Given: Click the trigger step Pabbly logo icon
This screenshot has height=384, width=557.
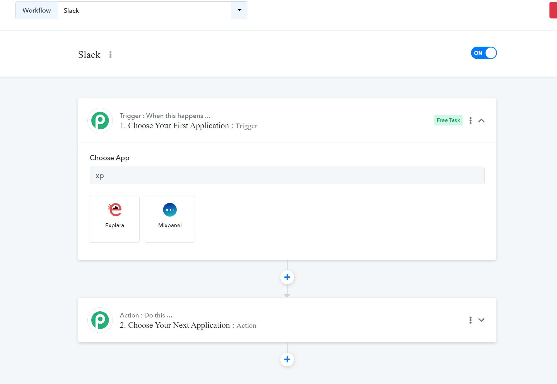Looking at the screenshot, I should (x=100, y=121).
